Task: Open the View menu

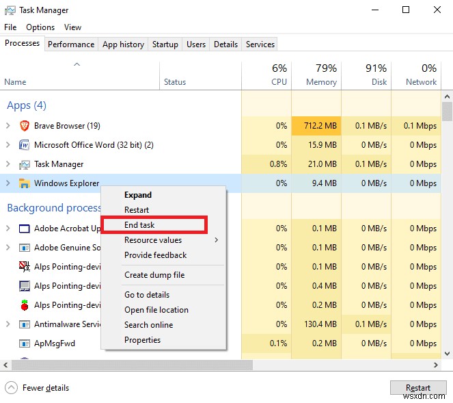Action: [x=72, y=27]
